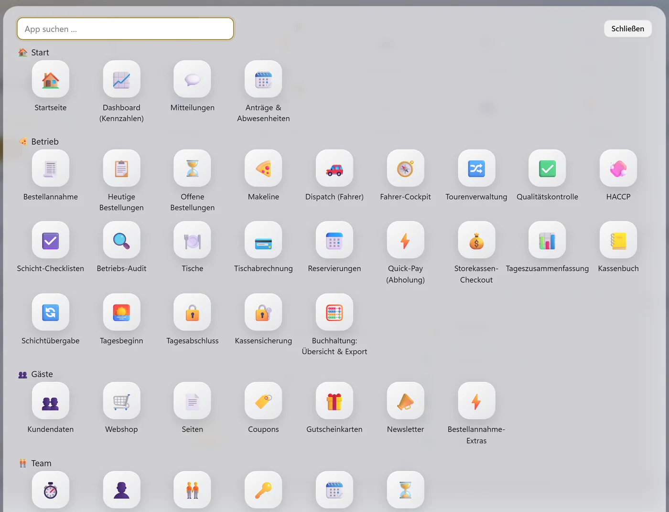
Task: Open Mitteilungen speech bubble app
Action: 193,79
